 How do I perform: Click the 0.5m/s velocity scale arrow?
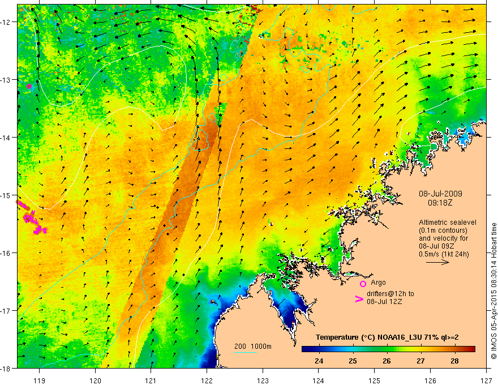click(437, 262)
